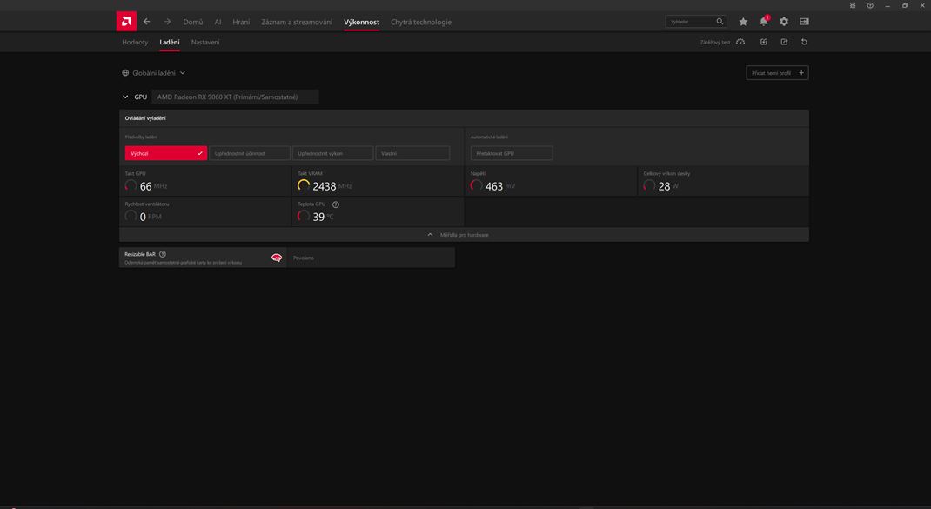Collapse the GPU section chevron

[125, 97]
